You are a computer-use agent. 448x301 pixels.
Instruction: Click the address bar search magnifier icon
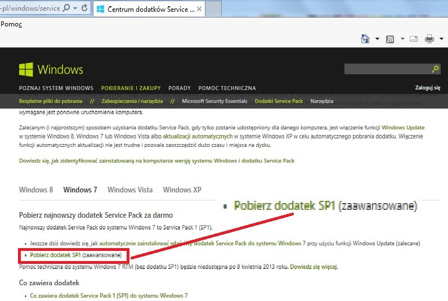(x=66, y=8)
